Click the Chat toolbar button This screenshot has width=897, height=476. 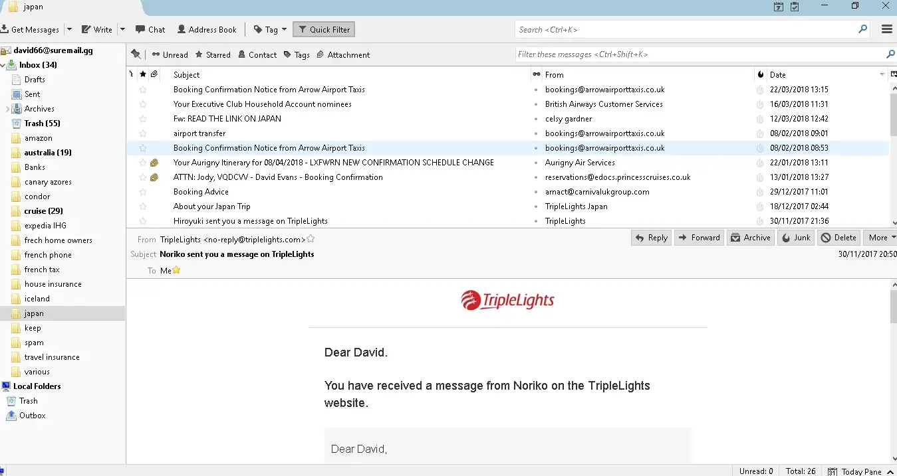click(150, 29)
